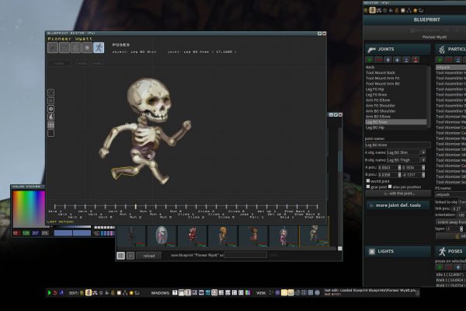Click stepper of A pos second value
Viewport: 466px width, 311px height.
tap(423, 168)
